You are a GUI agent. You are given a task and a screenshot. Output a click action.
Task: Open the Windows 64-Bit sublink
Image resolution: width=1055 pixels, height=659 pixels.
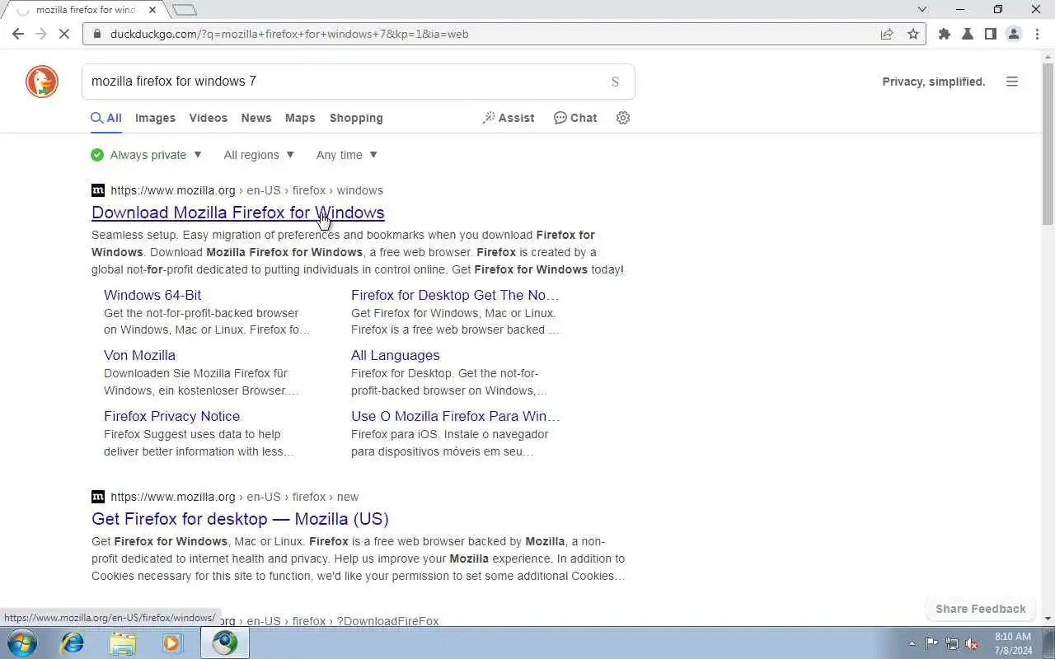[152, 295]
